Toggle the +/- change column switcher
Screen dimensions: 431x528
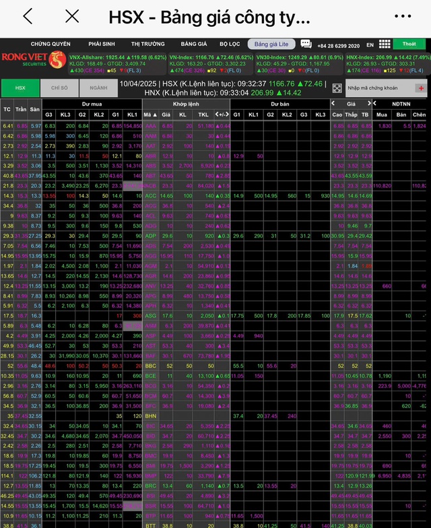(x=222, y=114)
